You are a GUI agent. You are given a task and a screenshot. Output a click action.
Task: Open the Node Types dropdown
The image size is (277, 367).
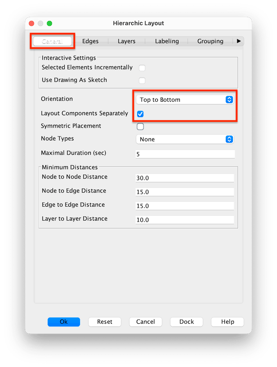185,139
